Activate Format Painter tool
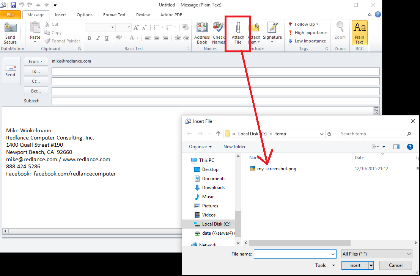 point(62,41)
